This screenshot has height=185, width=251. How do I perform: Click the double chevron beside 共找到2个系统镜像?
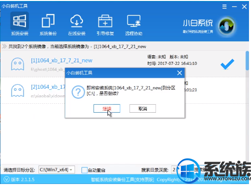4,46
